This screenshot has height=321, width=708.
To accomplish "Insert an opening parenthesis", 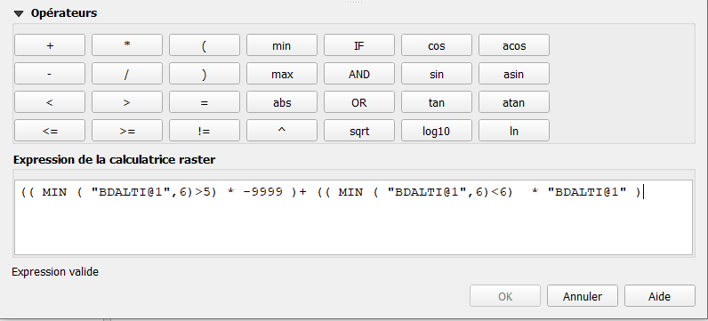I will point(205,45).
